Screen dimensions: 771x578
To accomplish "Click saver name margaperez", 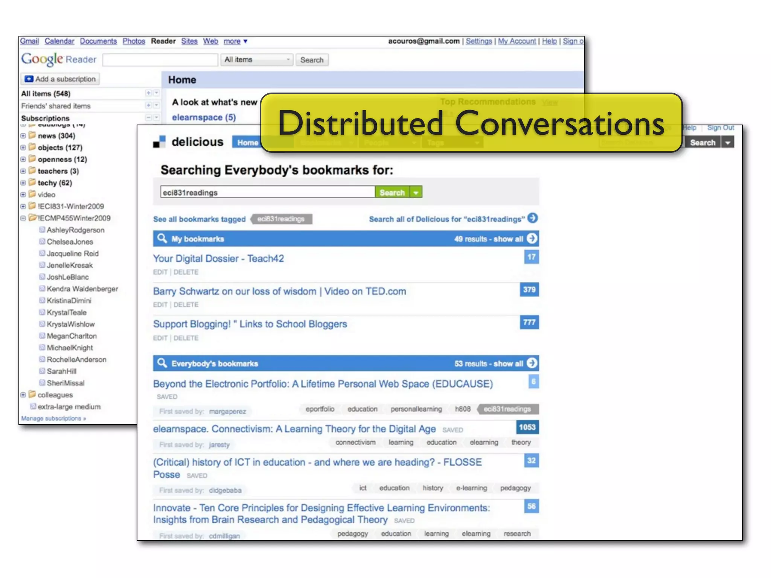I will tap(227, 412).
